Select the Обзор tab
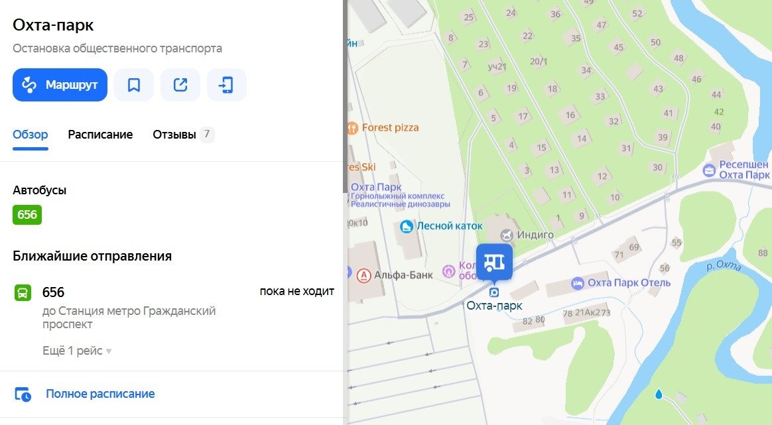 (x=31, y=135)
